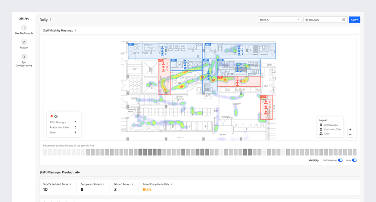This screenshot has width=376, height=202.
Task: Open the calendar icon in date field
Action: (x=344, y=20)
